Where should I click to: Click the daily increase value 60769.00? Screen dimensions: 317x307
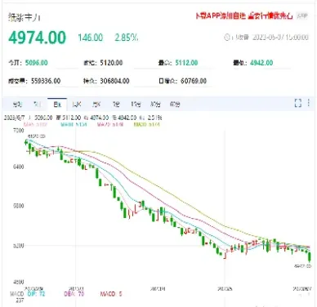point(194,81)
